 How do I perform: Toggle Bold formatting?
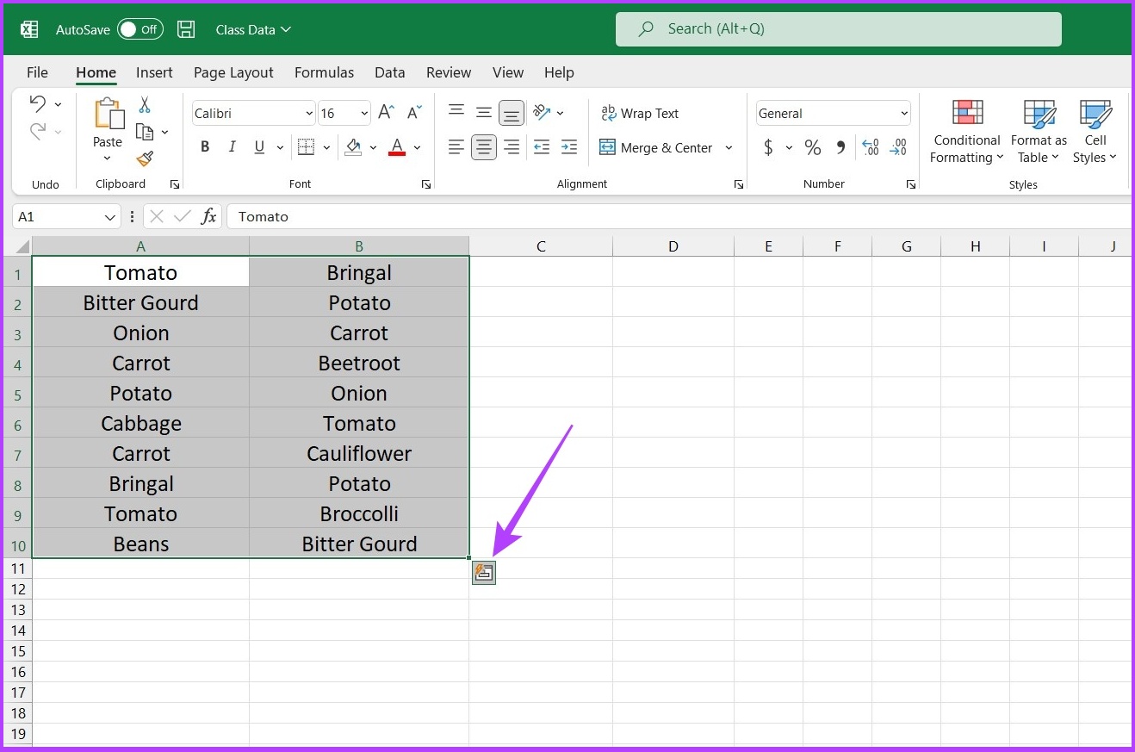click(x=205, y=147)
